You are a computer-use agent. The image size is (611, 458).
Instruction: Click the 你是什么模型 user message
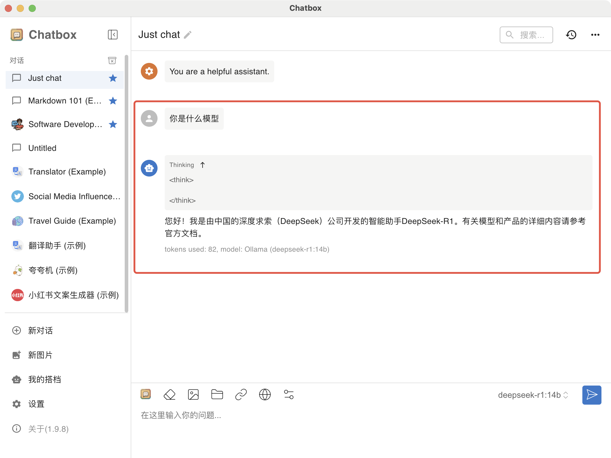194,119
